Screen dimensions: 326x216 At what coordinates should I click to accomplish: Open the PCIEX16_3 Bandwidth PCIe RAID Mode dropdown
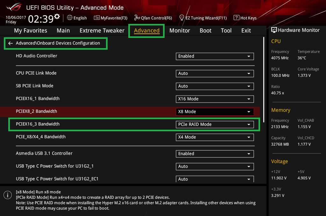point(215,125)
